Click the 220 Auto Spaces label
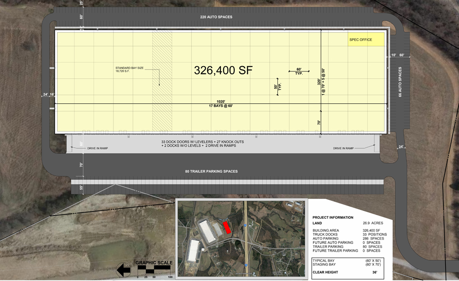The image size is (459, 281). coord(216,17)
